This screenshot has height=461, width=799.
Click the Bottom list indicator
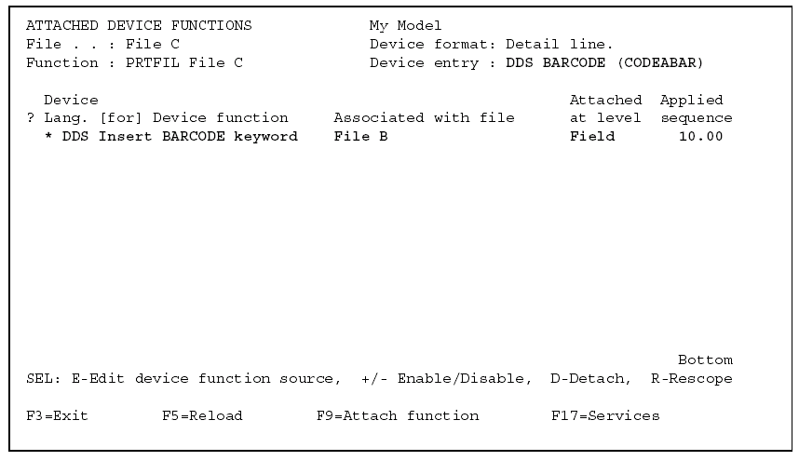pos(705,360)
